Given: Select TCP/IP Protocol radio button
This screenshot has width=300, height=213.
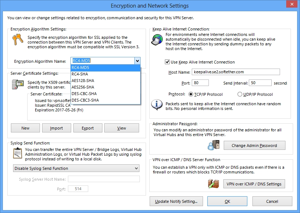Looking at the screenshot, I should (x=191, y=94).
